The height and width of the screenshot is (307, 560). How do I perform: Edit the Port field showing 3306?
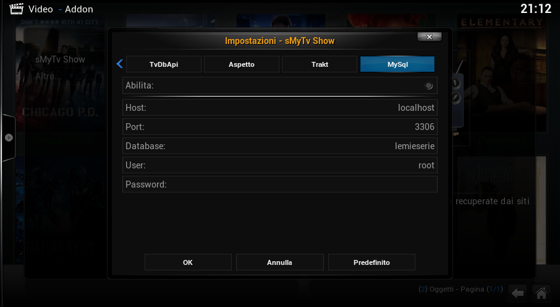(279, 127)
